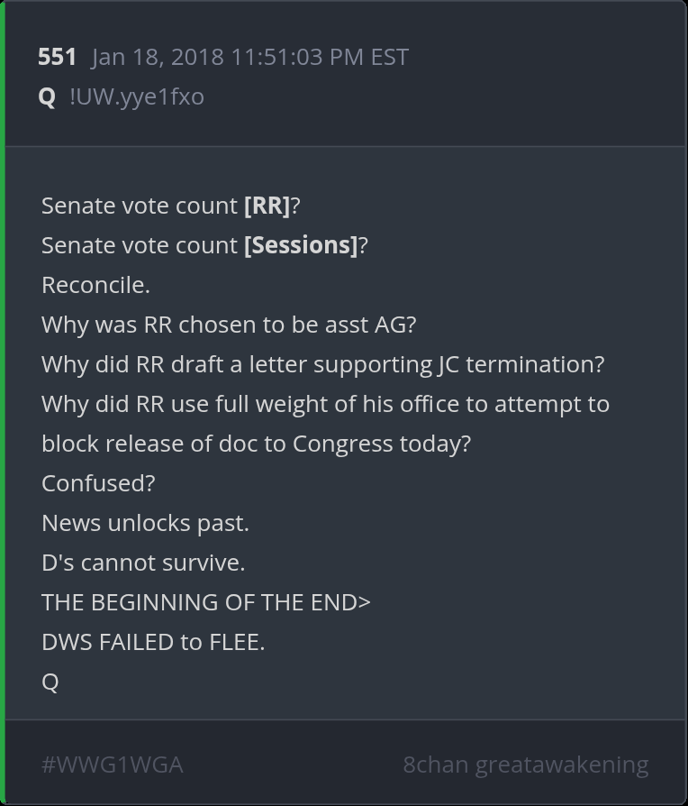Click the Q signature ending the post

(x=50, y=682)
